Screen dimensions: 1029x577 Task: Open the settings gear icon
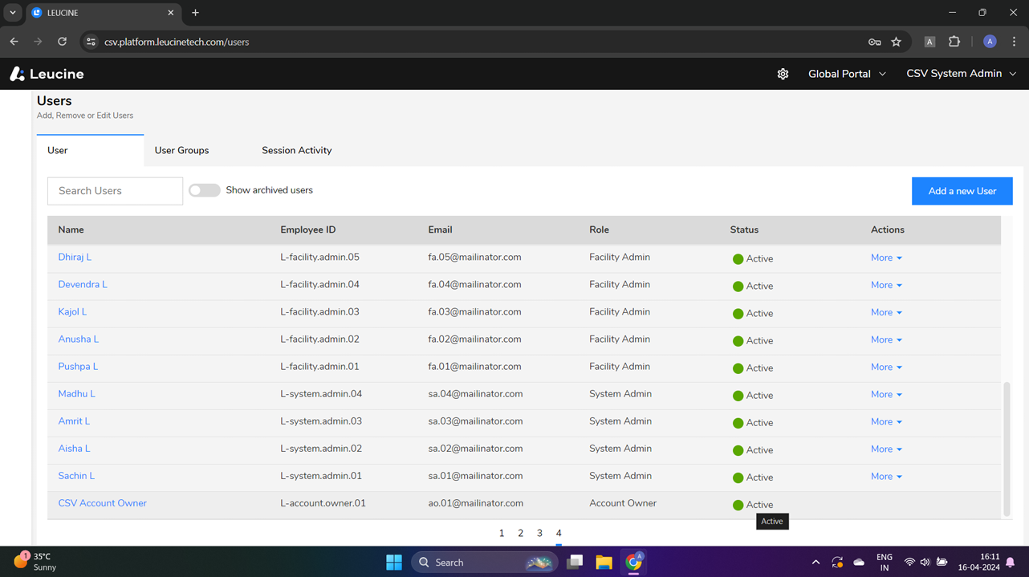point(783,74)
